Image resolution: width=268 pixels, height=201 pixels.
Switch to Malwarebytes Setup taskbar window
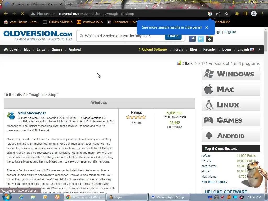pyautogui.click(x=169, y=197)
